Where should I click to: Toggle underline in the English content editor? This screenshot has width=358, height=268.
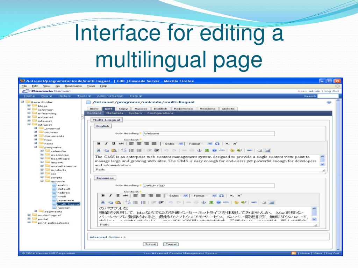click(x=114, y=143)
